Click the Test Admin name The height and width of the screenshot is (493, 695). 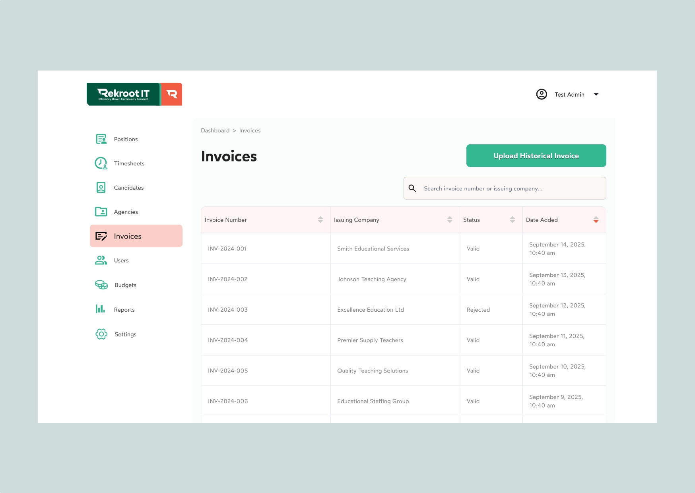pos(569,95)
